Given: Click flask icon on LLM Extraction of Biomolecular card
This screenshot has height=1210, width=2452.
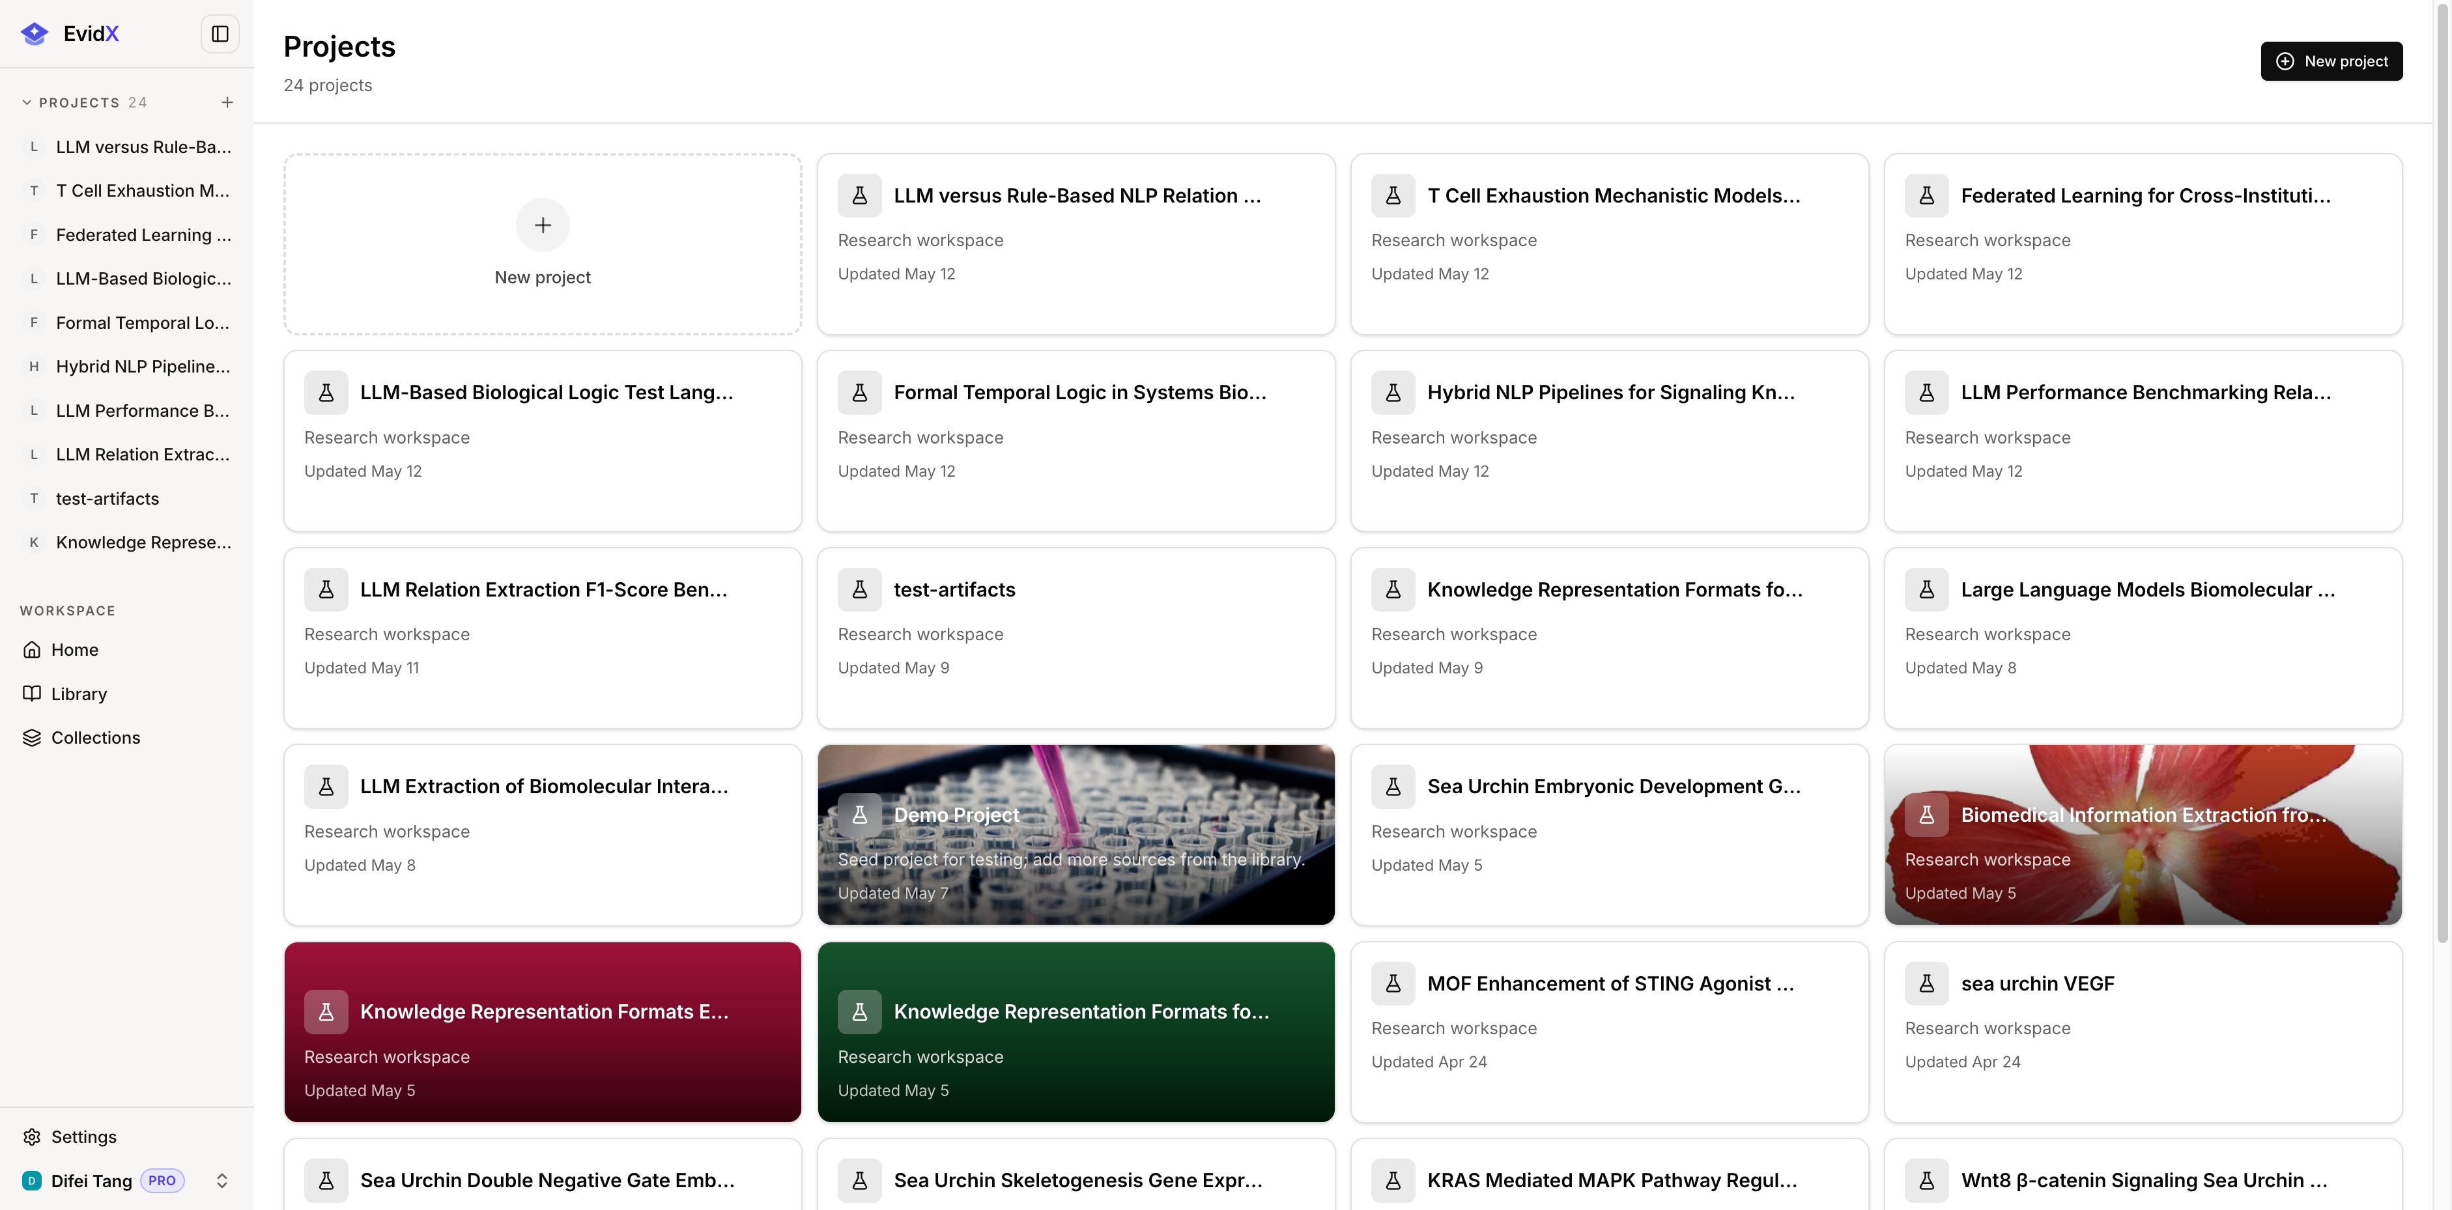Looking at the screenshot, I should pos(326,787).
